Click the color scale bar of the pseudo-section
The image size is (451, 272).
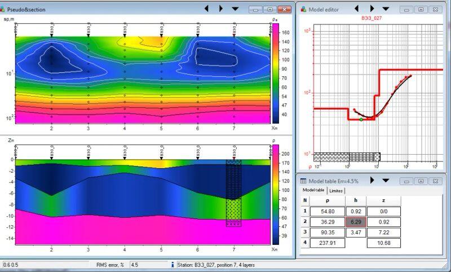tap(276, 73)
